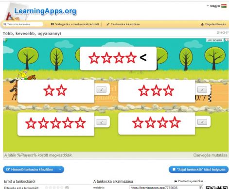
Task: Click the magnifier icon in search box
Action: point(5,24)
